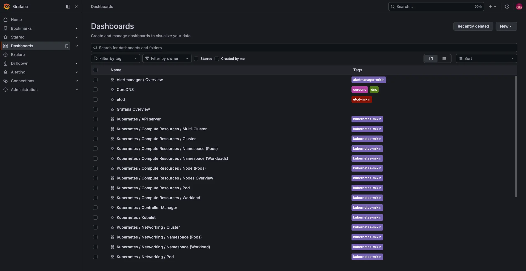Click the Starred star icon
Viewport: 526px width, 271px height.
click(x=5, y=37)
